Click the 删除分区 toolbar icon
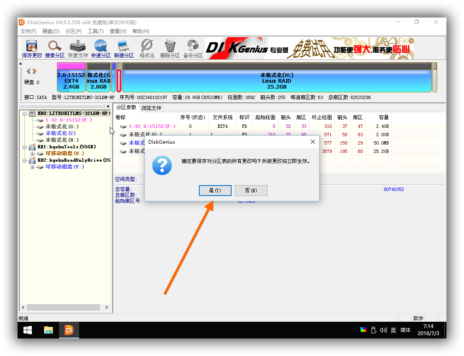Image resolution: width=464 pixels, height=356 pixels. 170,49
